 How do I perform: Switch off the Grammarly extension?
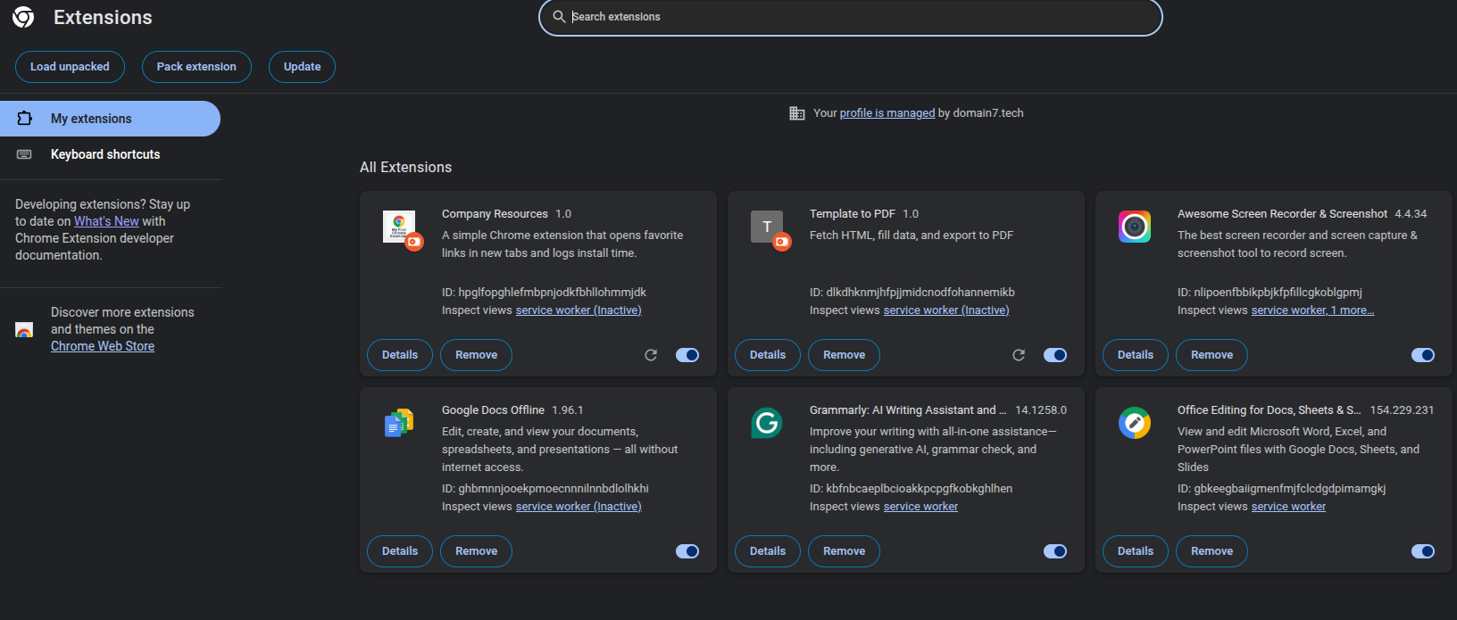(1055, 551)
